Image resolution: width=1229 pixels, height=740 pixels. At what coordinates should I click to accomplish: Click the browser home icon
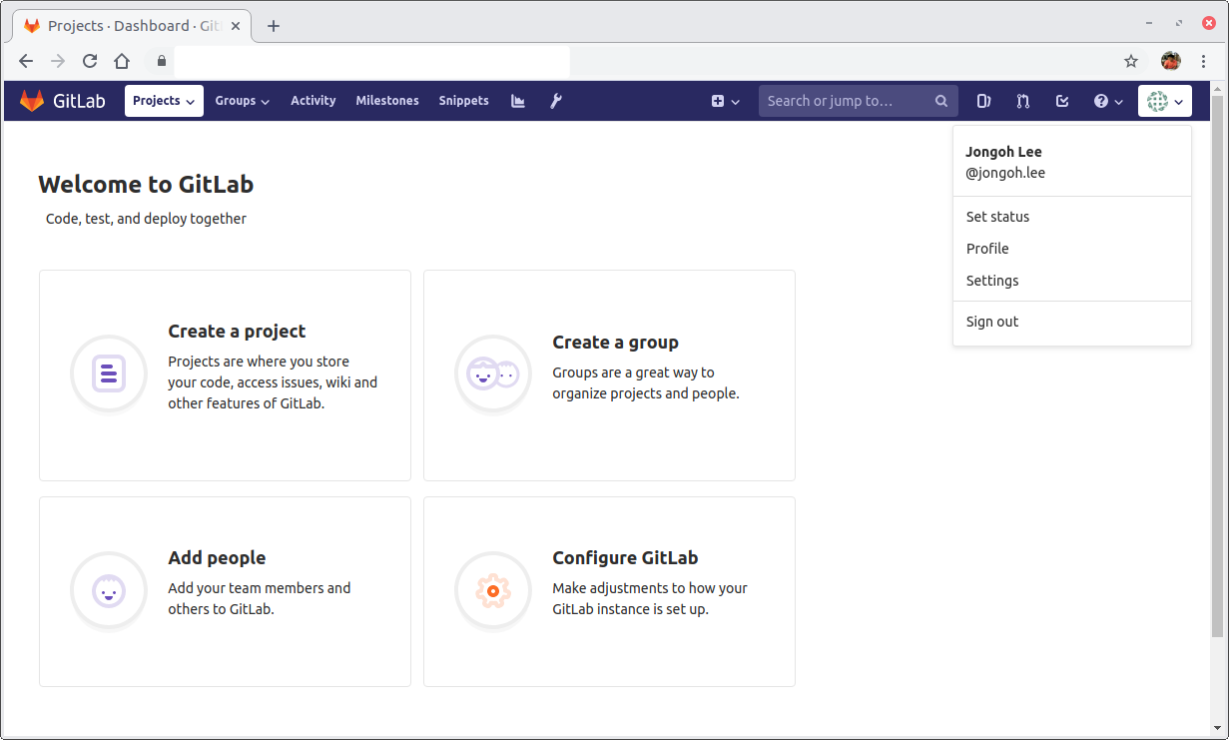[122, 61]
